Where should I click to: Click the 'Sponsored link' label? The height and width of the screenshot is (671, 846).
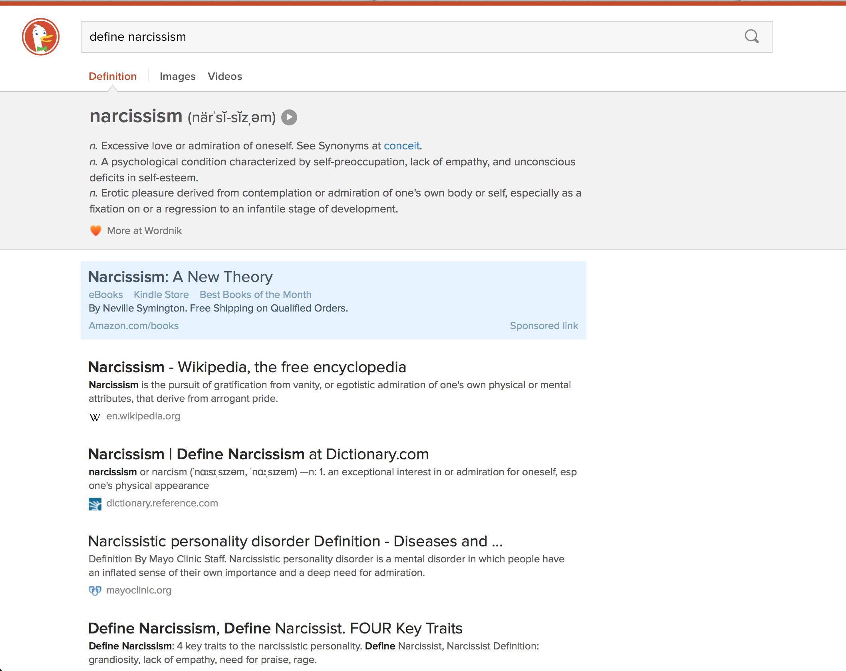pos(544,326)
